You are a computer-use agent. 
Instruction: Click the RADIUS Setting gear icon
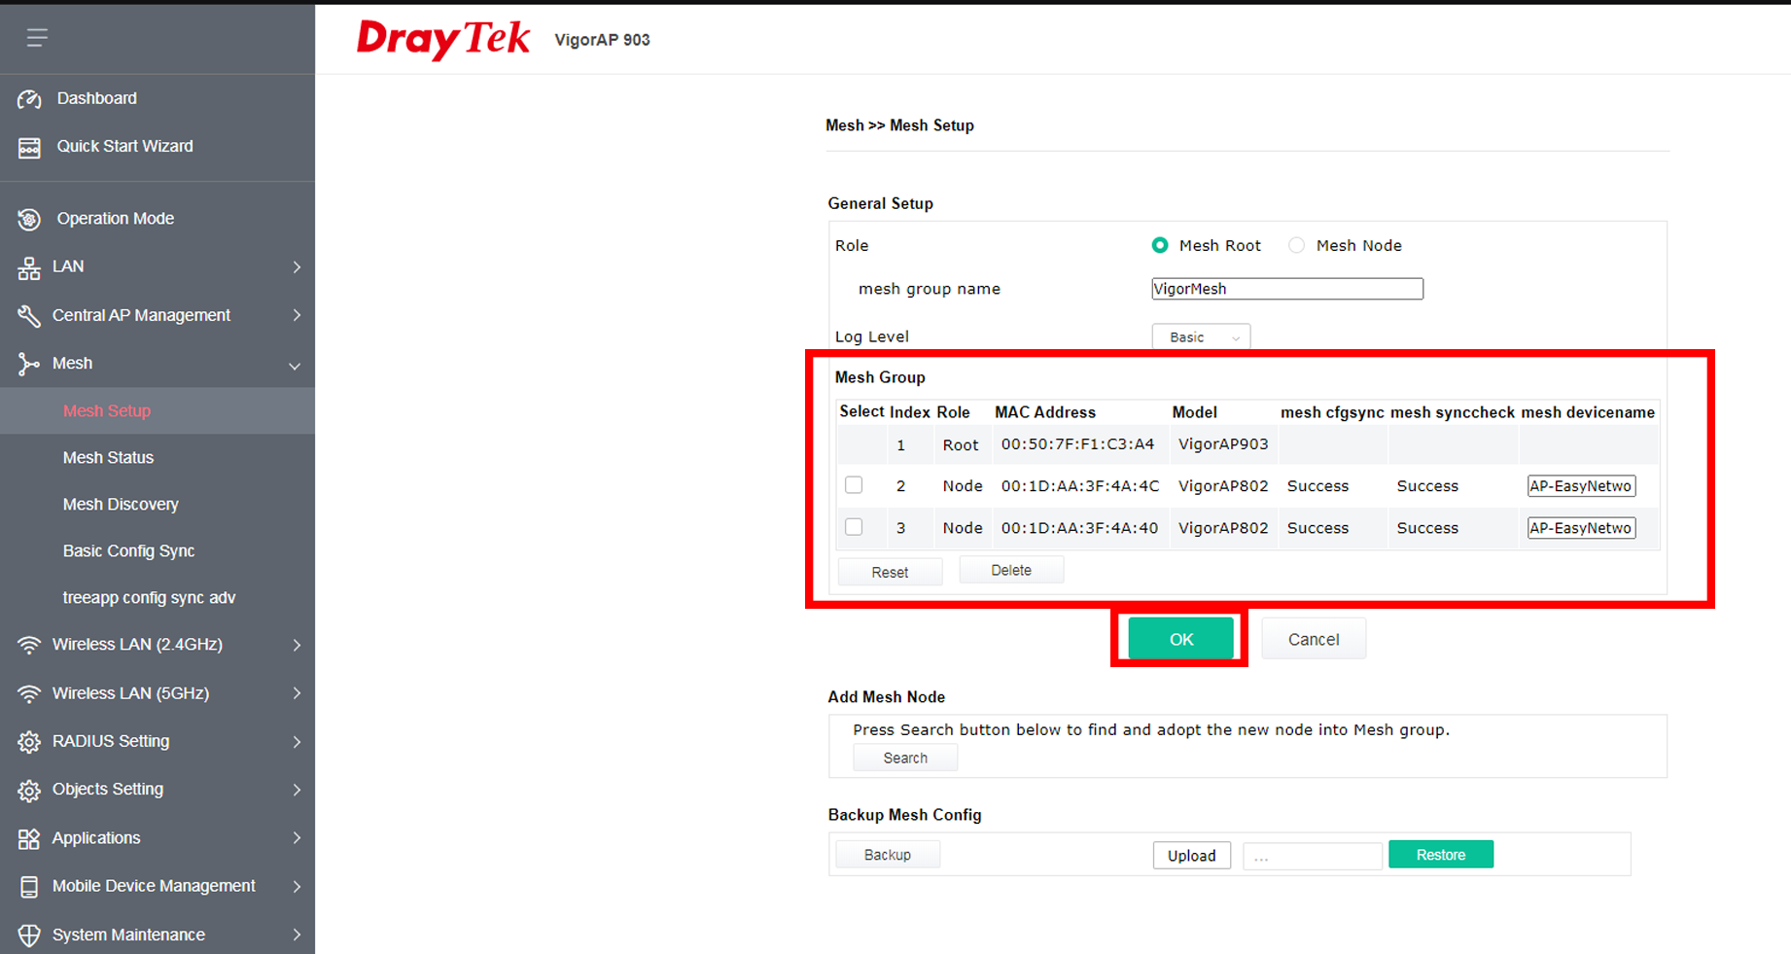coord(29,742)
